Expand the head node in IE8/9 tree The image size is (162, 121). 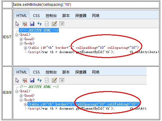21,96
